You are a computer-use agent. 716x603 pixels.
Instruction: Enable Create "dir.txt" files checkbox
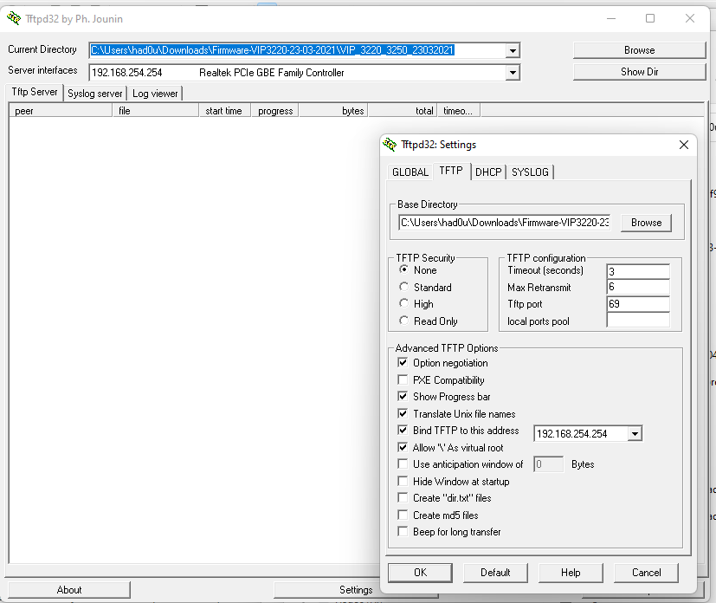click(x=403, y=498)
